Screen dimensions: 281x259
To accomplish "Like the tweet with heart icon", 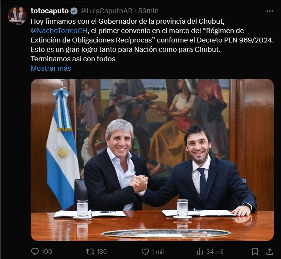I will click(x=145, y=252).
